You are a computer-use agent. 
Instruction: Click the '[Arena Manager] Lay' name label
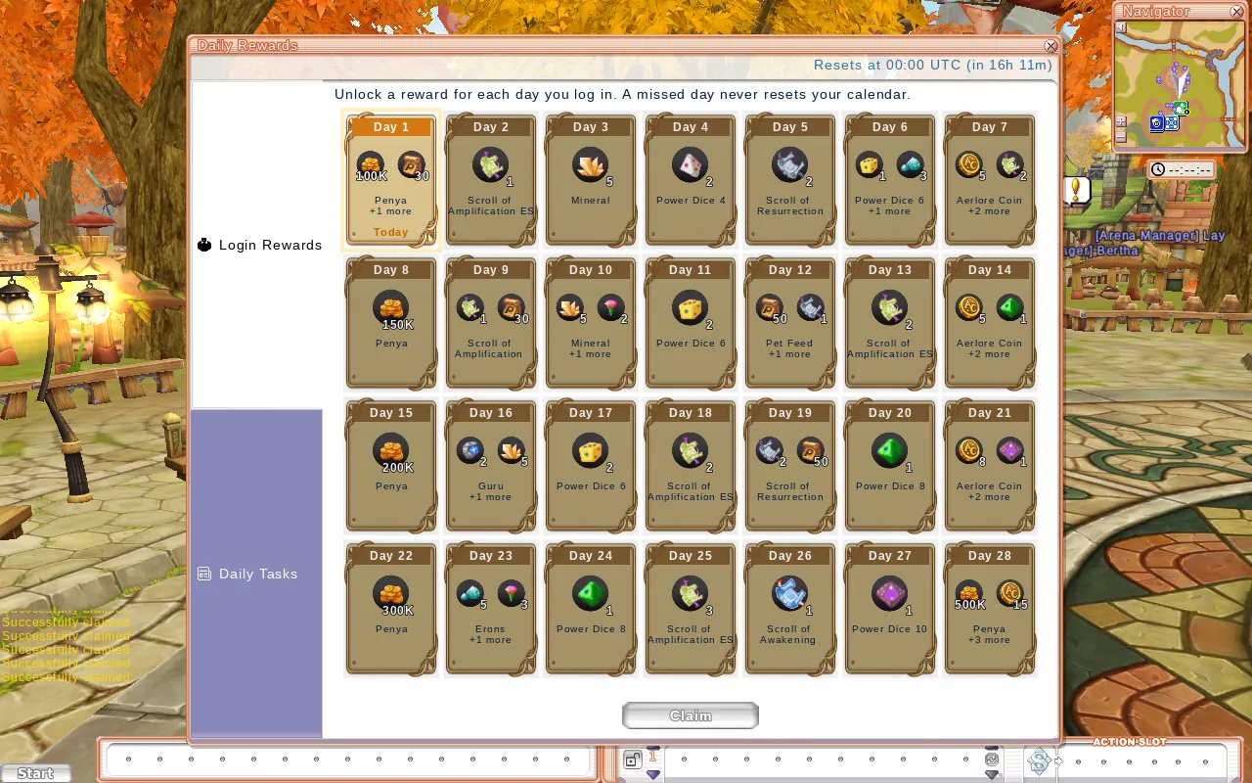click(x=1160, y=236)
